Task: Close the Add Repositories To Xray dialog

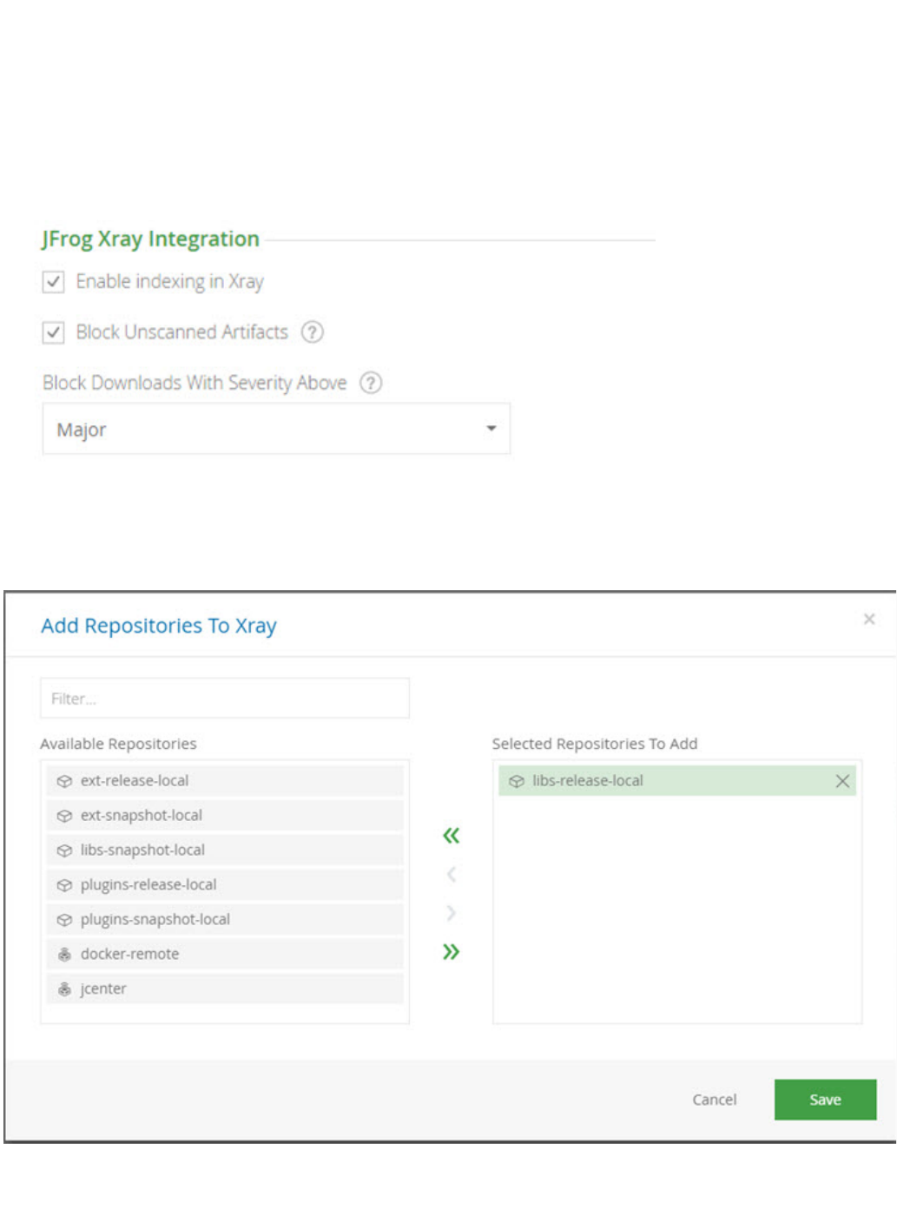Action: point(868,619)
